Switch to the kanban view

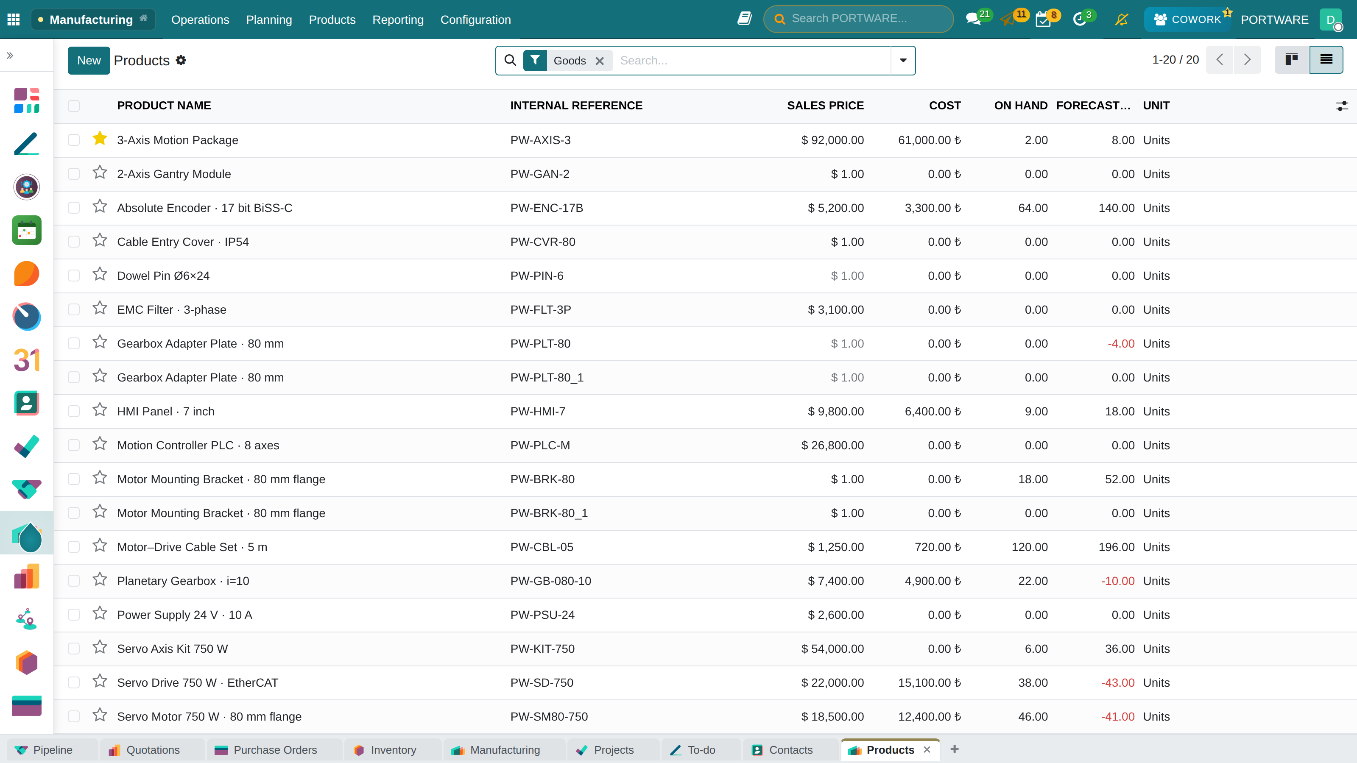coord(1292,59)
